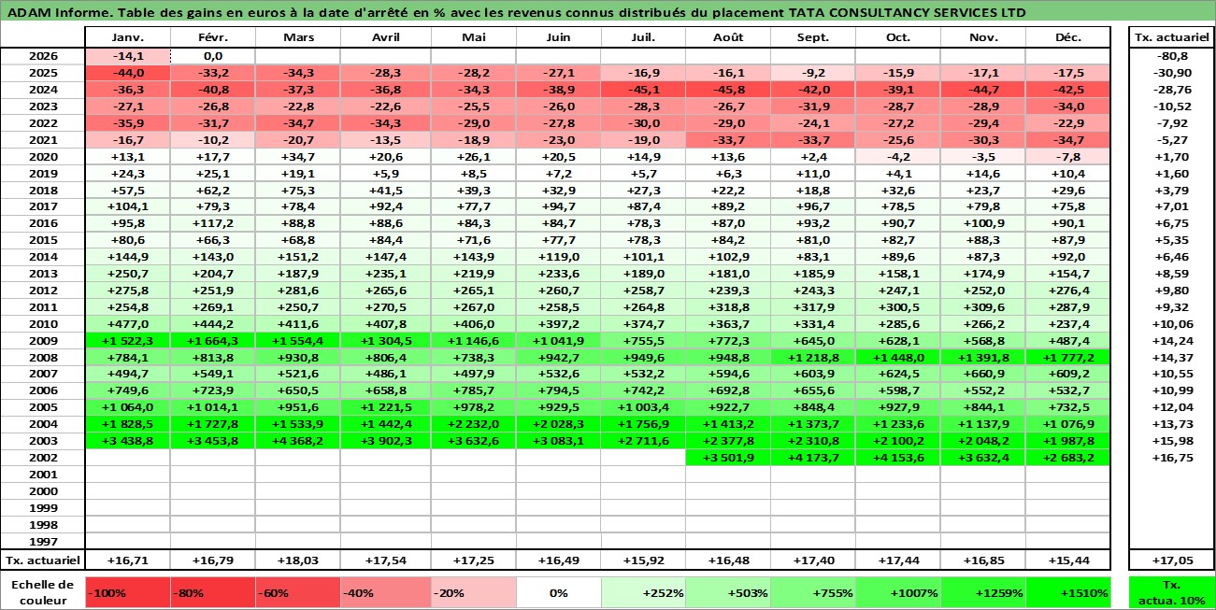The height and width of the screenshot is (610, 1216).
Task: Click the +3 501,9 cell for August 2002
Action: pyautogui.click(x=727, y=458)
